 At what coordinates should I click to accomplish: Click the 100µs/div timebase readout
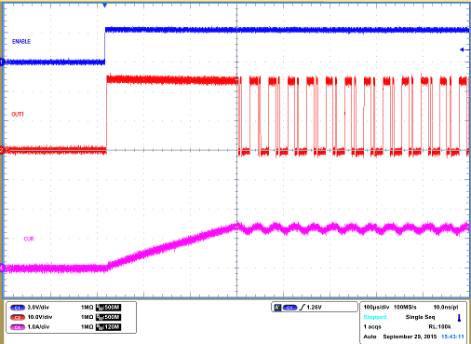click(x=376, y=308)
